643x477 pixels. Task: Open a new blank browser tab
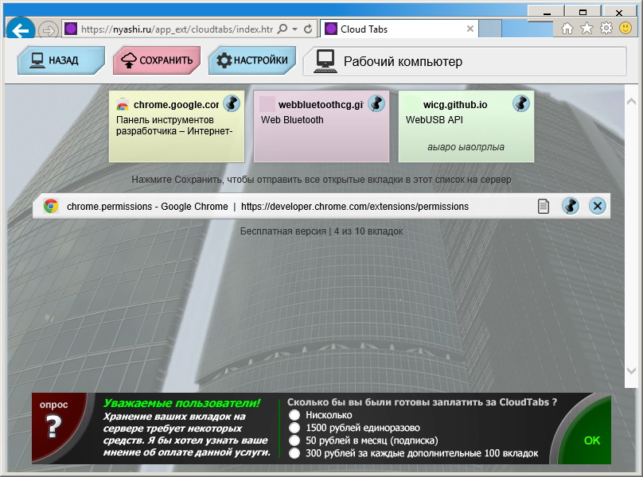click(x=490, y=29)
